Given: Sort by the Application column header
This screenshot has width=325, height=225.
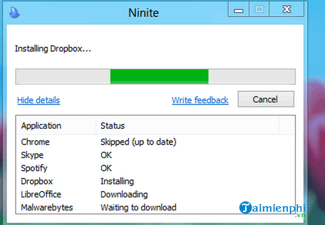Looking at the screenshot, I should click(56, 126).
